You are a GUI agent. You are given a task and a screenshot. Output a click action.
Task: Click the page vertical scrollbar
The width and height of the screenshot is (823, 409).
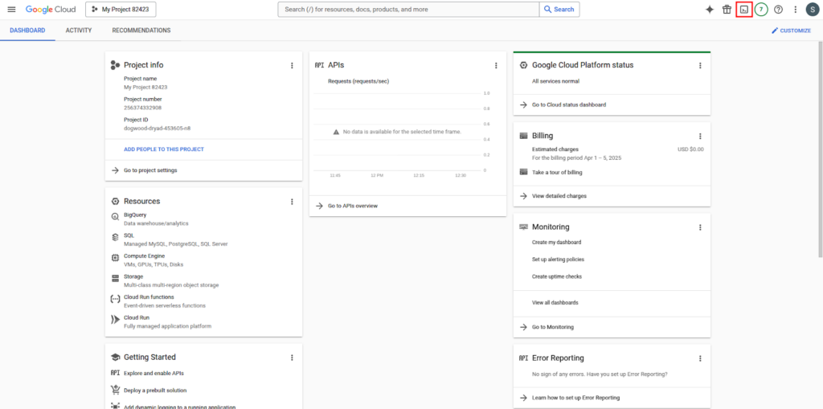click(x=821, y=151)
